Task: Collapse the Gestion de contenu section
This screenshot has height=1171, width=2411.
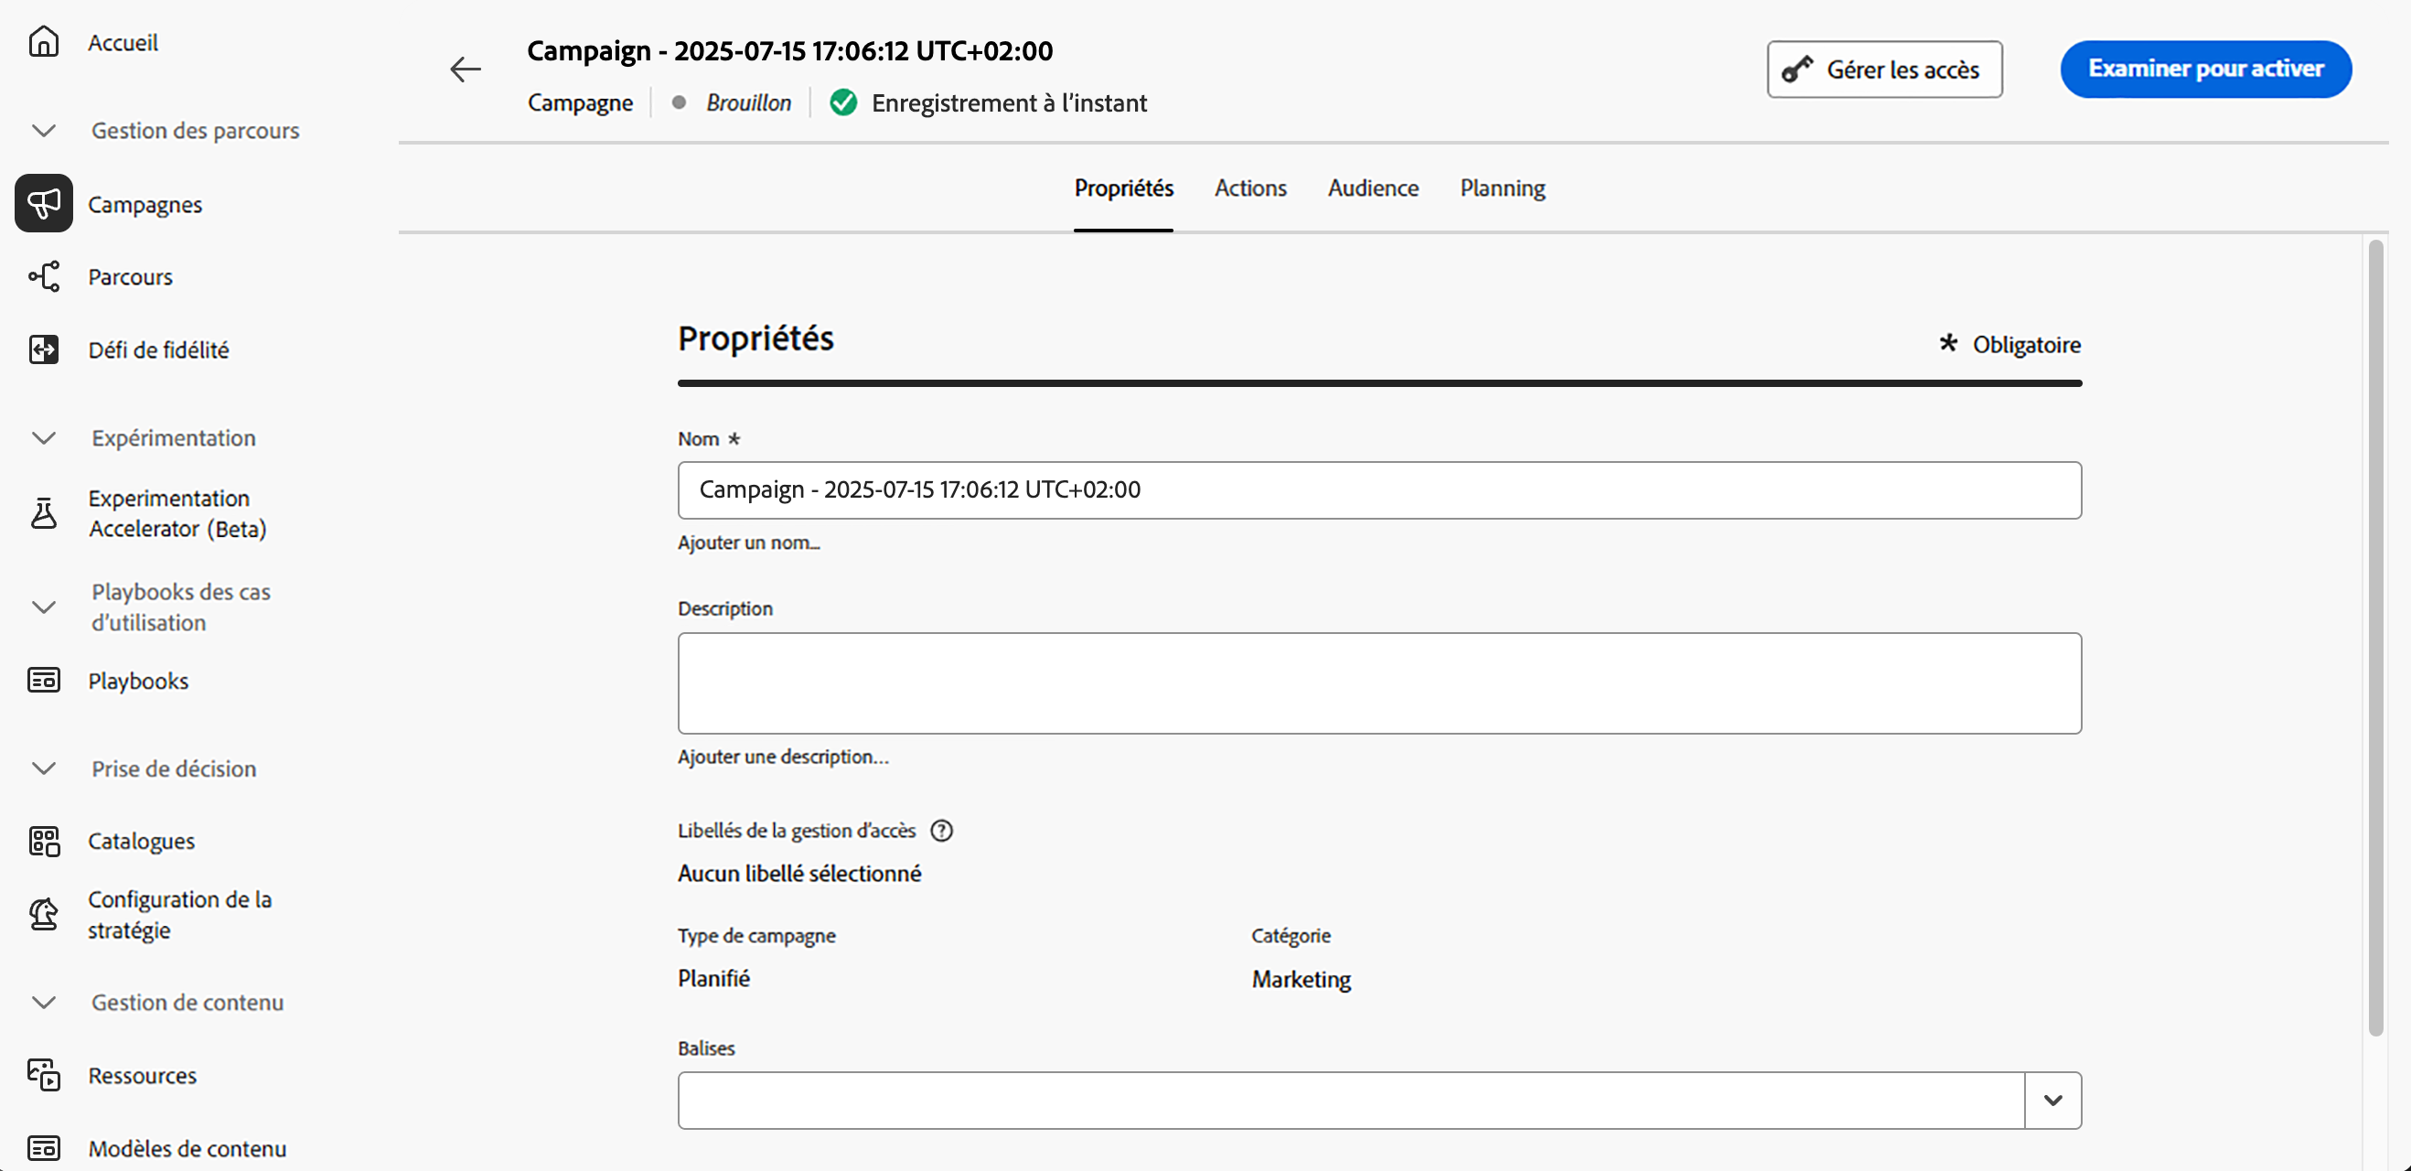Action: (x=43, y=1003)
